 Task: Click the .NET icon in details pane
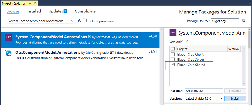pyautogui.click(x=173, y=33)
